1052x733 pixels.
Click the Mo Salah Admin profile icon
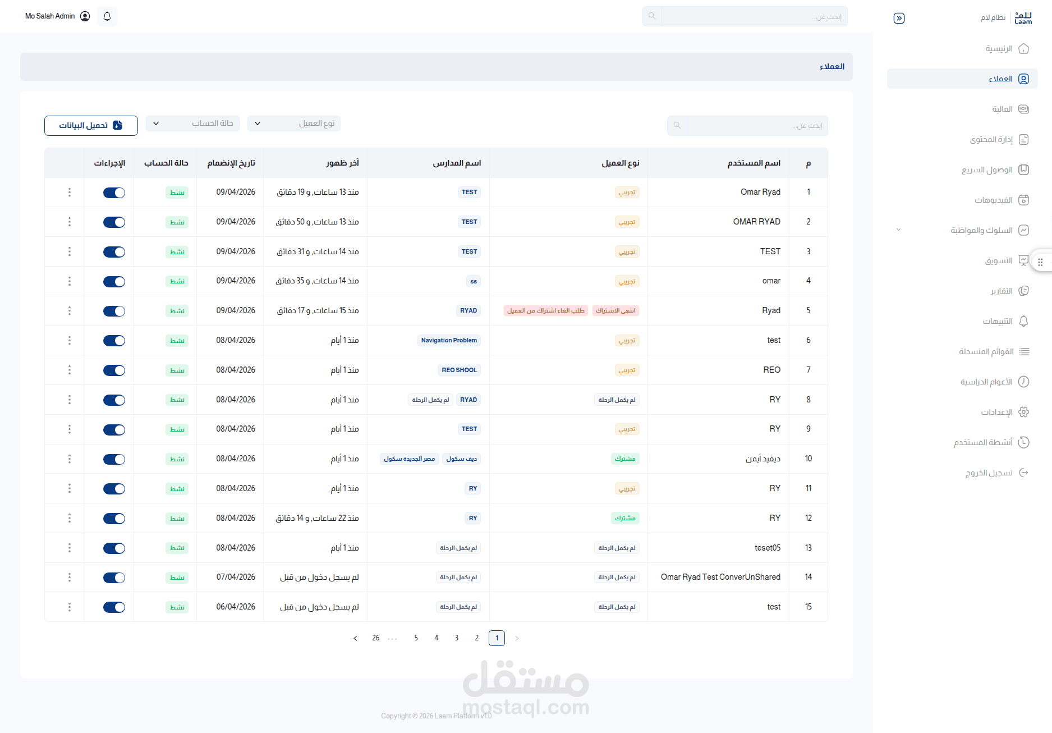(85, 16)
